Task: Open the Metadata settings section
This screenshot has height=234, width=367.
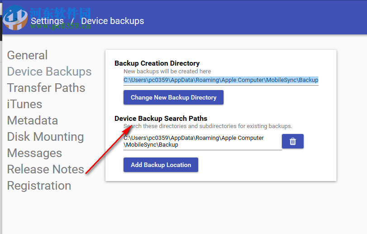Action: (x=33, y=120)
